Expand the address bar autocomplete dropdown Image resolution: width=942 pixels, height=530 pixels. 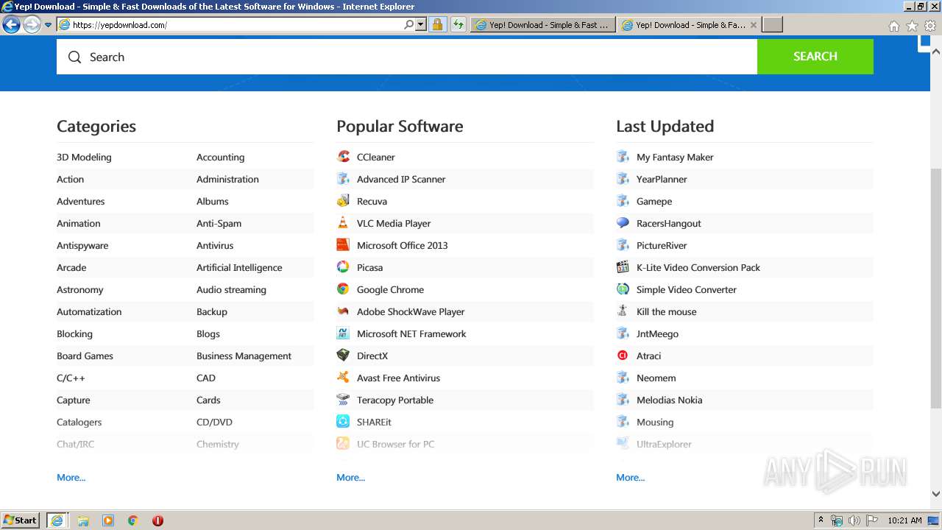421,24
